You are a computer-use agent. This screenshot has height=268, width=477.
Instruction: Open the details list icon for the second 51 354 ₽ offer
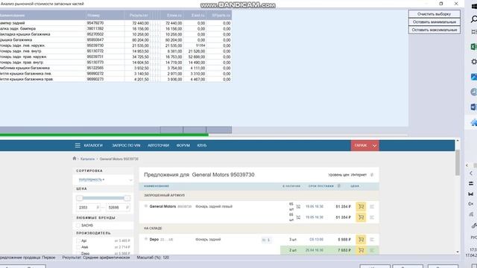(372, 217)
